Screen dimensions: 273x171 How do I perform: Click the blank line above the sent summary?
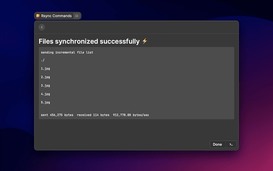pyautogui.click(x=128, y=109)
